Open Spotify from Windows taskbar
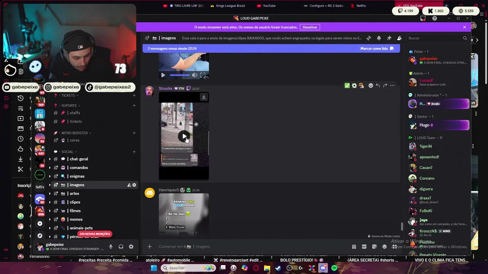The height and width of the screenshot is (274, 488). [334, 268]
